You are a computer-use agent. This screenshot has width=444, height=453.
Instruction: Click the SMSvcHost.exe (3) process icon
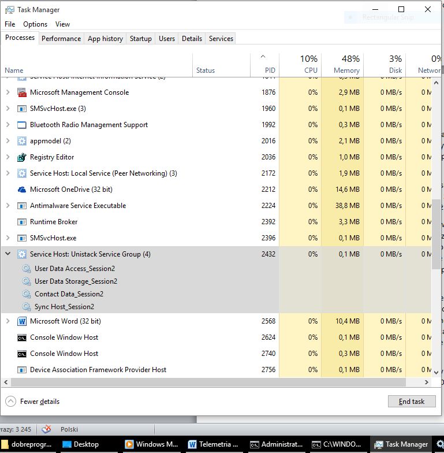click(x=22, y=109)
